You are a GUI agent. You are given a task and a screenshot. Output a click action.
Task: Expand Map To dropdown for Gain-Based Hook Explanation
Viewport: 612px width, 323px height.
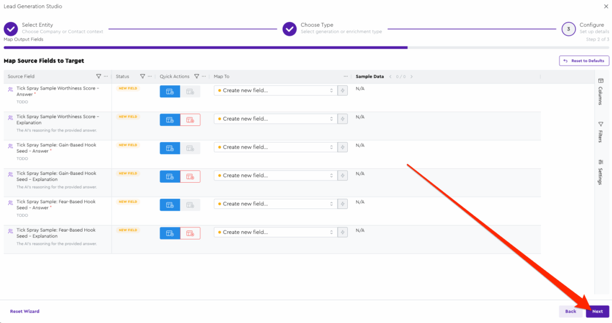275,176
